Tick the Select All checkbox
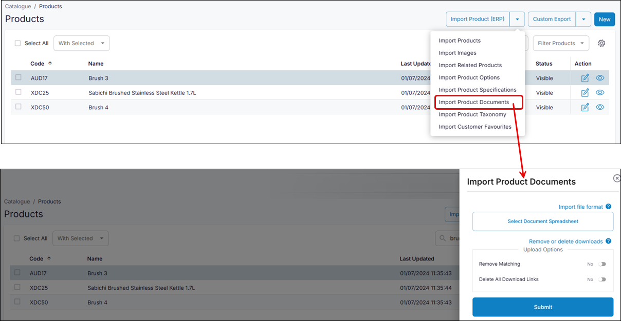Image resolution: width=621 pixels, height=321 pixels. [x=18, y=44]
